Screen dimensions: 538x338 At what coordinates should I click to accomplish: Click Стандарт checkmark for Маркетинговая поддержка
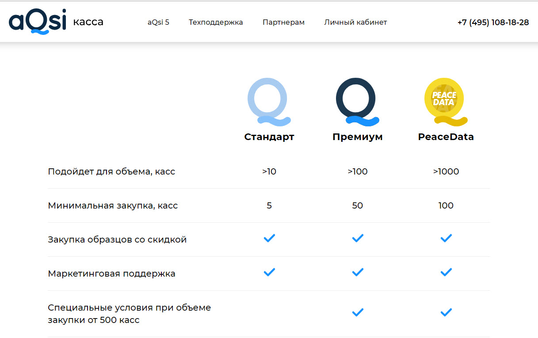tap(269, 272)
